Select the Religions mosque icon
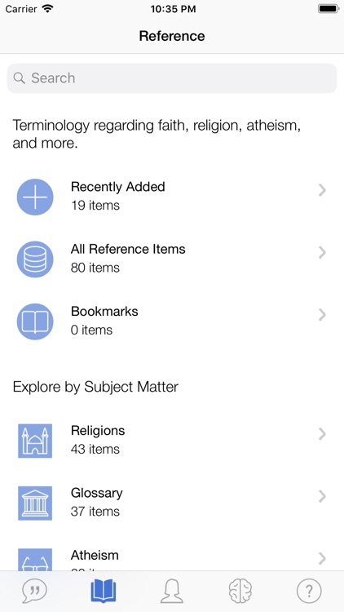The height and width of the screenshot is (612, 344). (x=35, y=441)
